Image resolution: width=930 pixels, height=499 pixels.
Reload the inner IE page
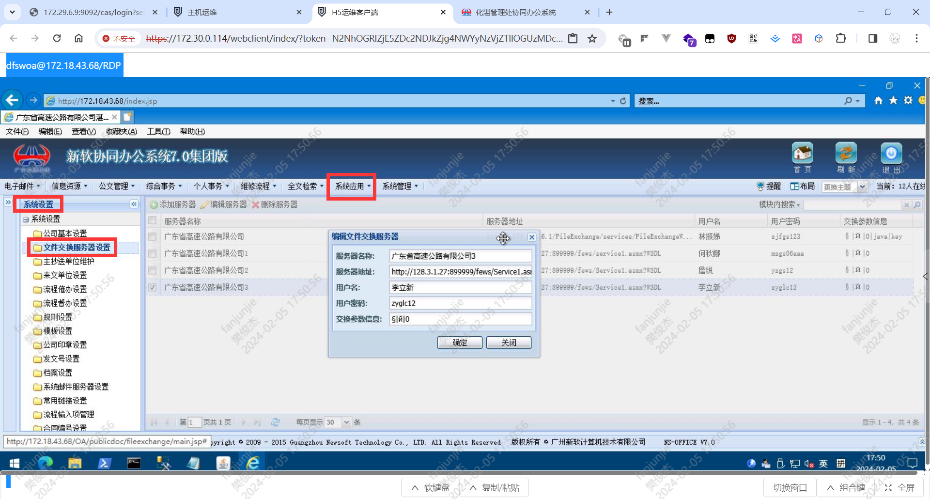pos(623,101)
